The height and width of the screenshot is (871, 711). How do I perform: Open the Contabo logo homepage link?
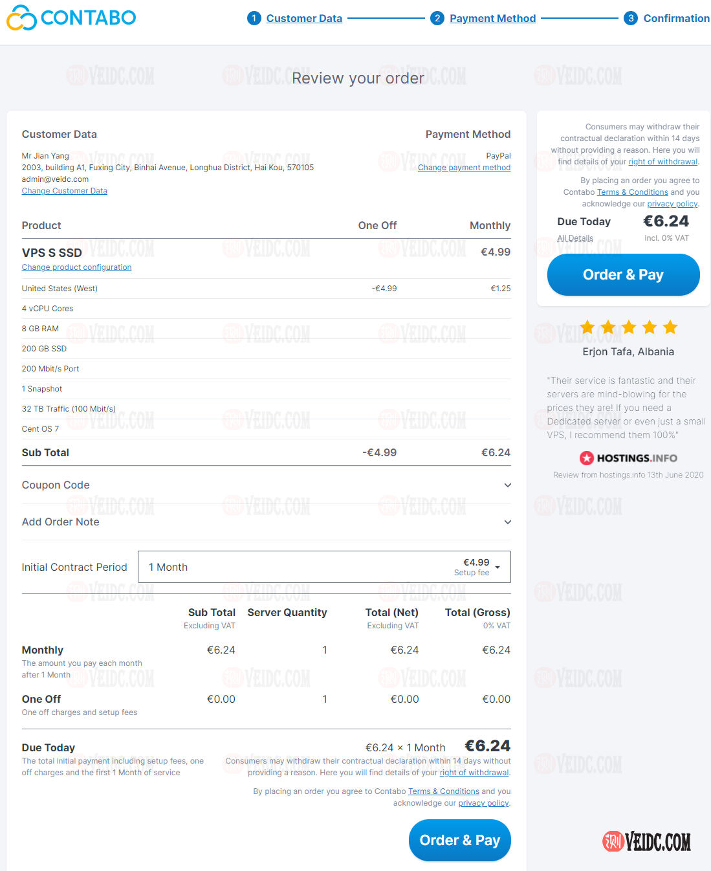click(x=71, y=18)
